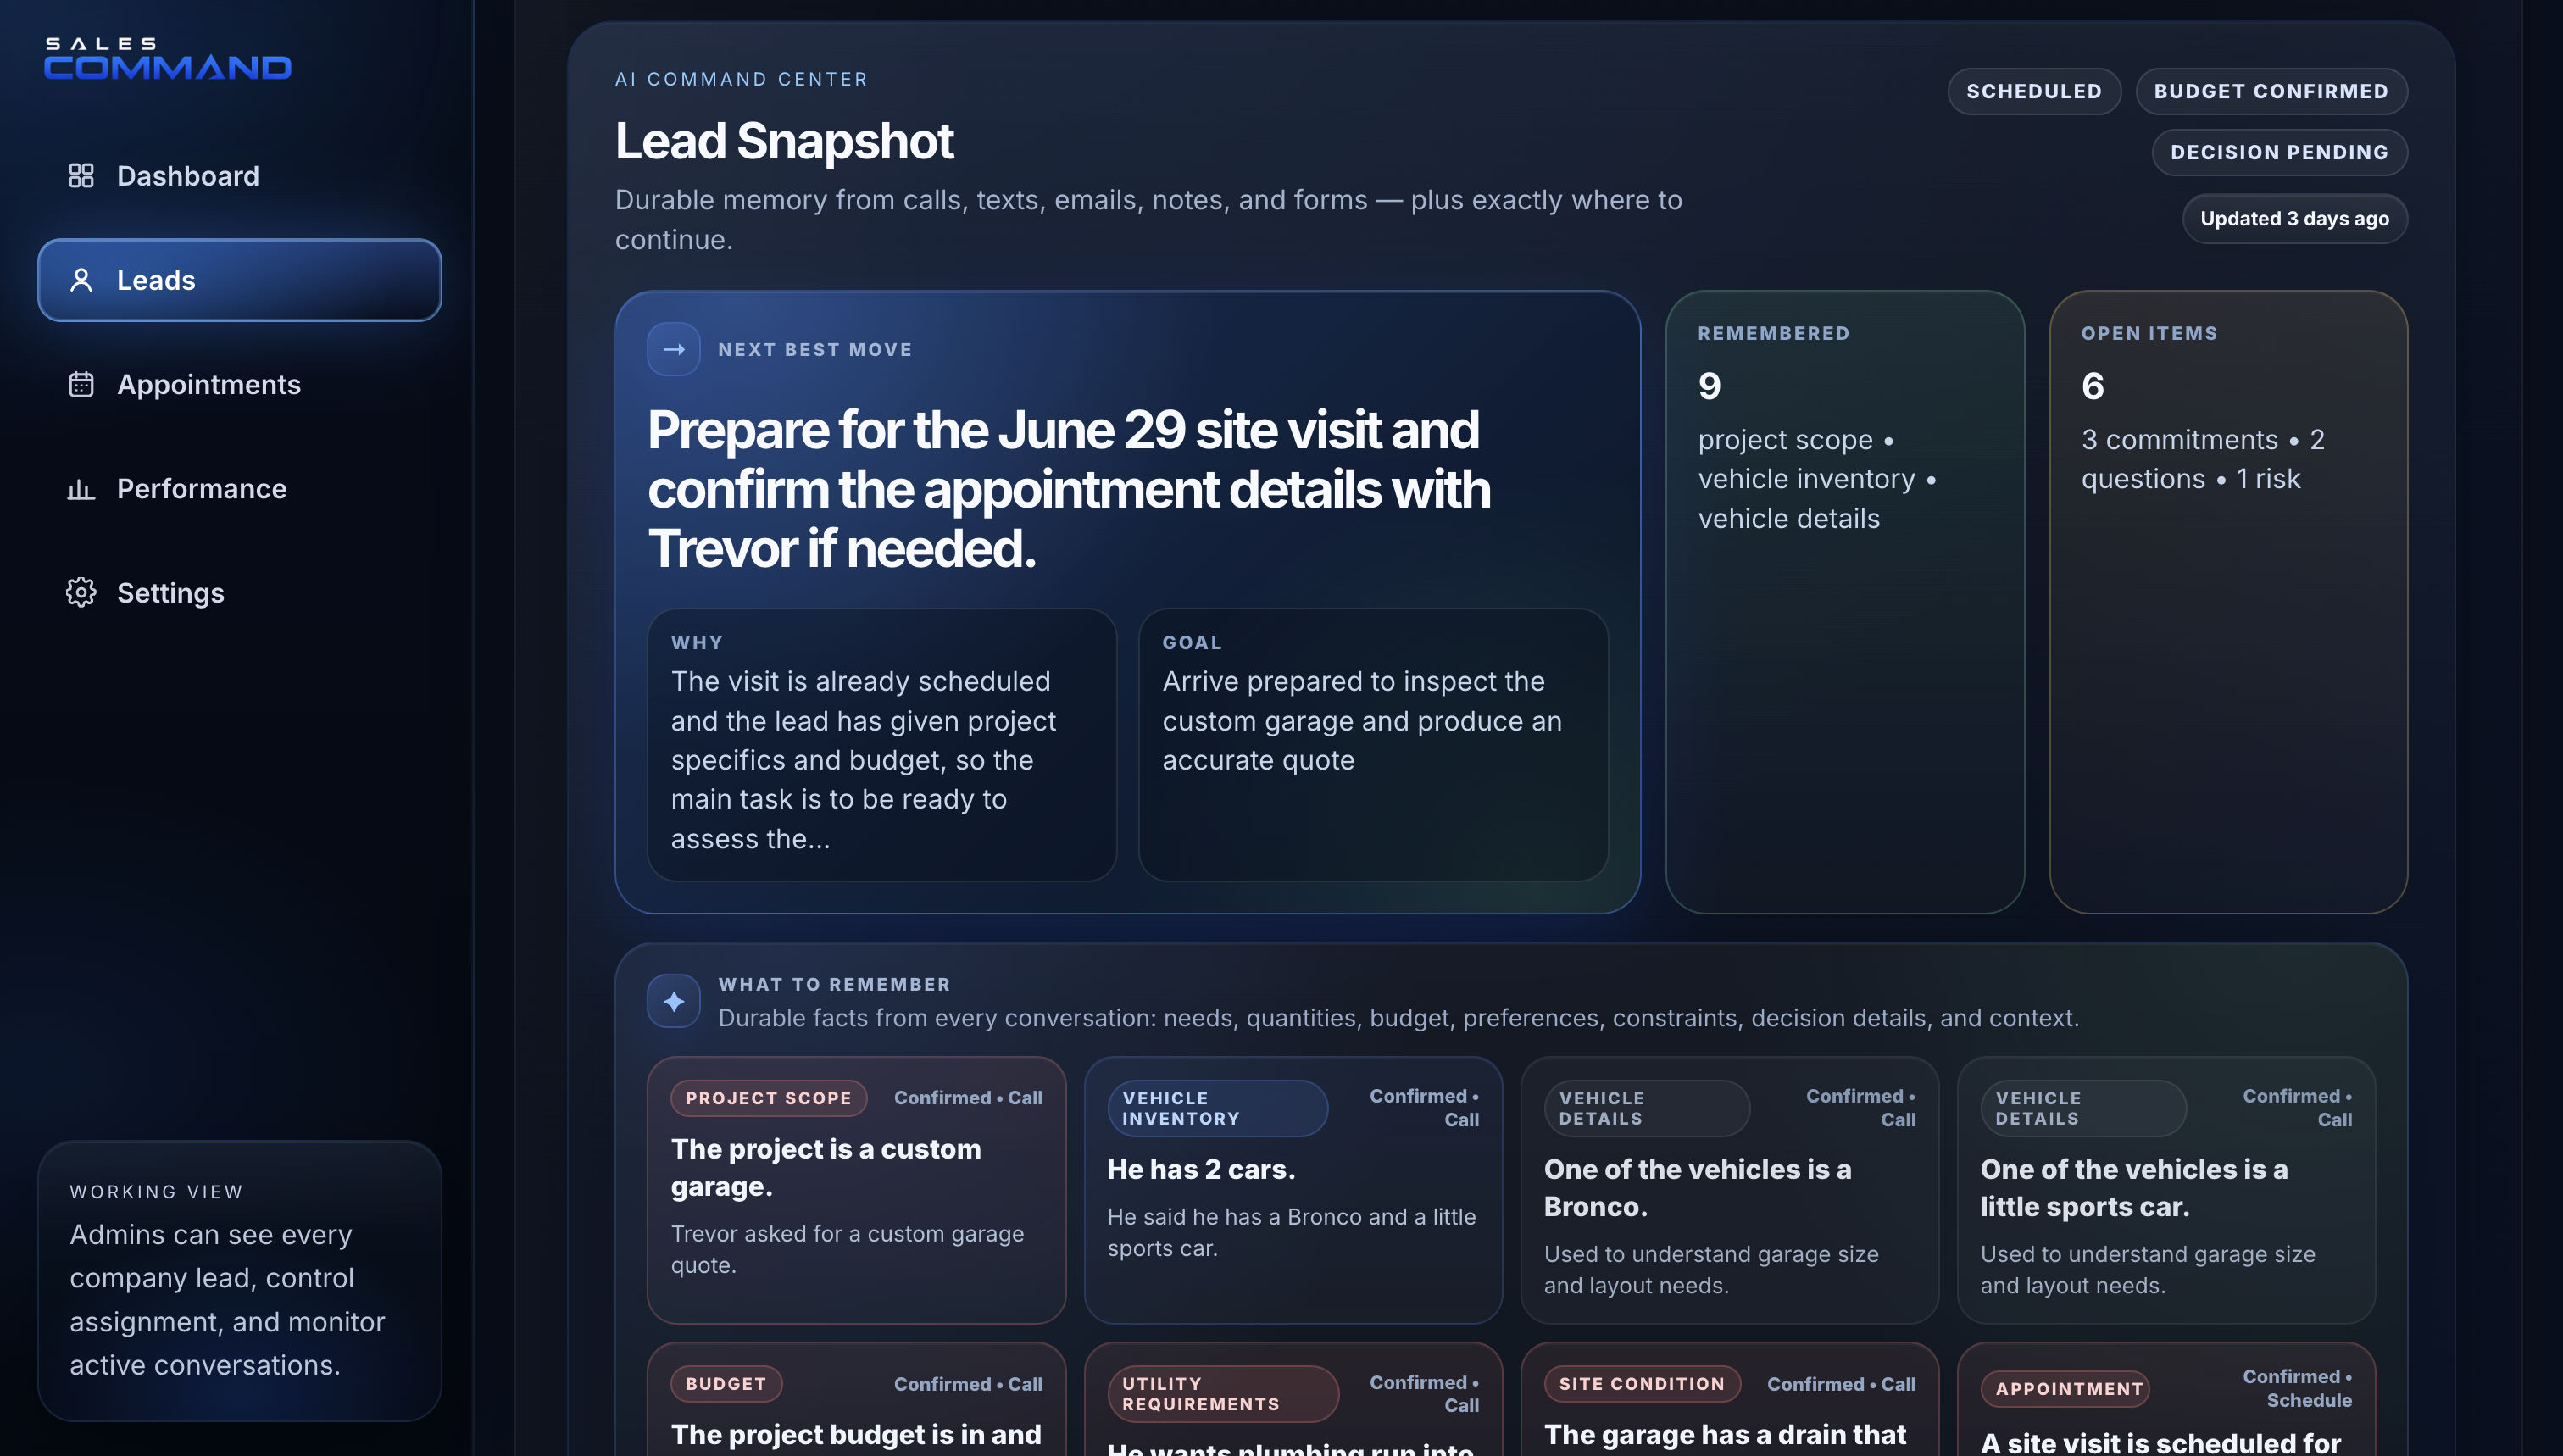Click the What to Remember sparkle icon
The height and width of the screenshot is (1456, 2563).
point(673,1000)
